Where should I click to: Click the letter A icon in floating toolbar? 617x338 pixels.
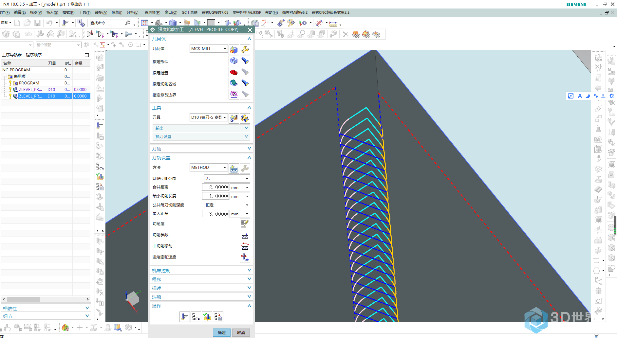tap(580, 96)
